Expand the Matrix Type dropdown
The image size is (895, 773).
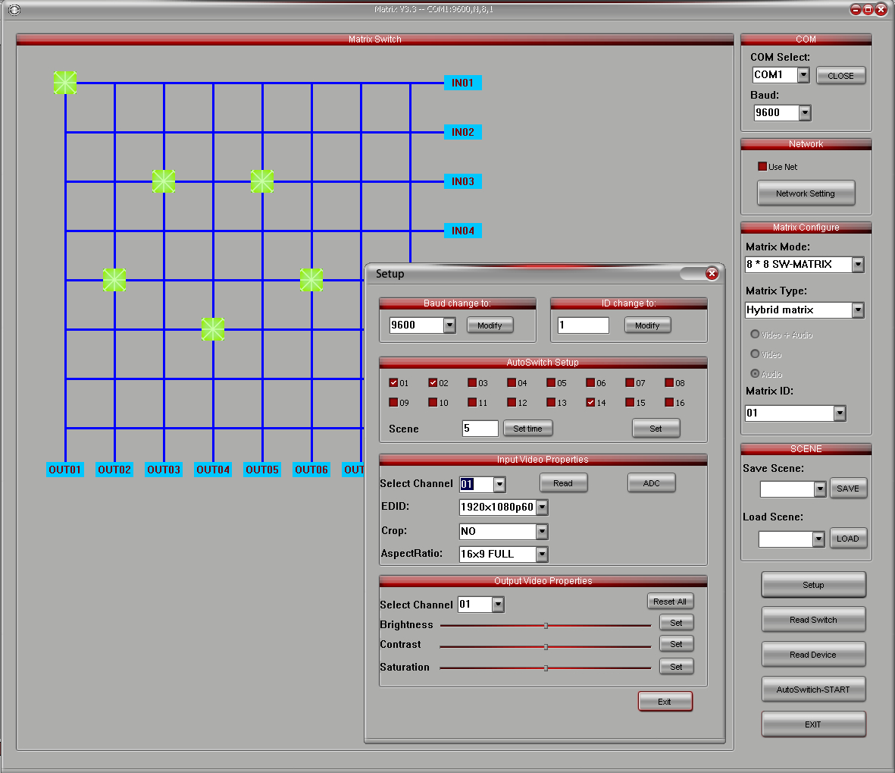point(858,310)
